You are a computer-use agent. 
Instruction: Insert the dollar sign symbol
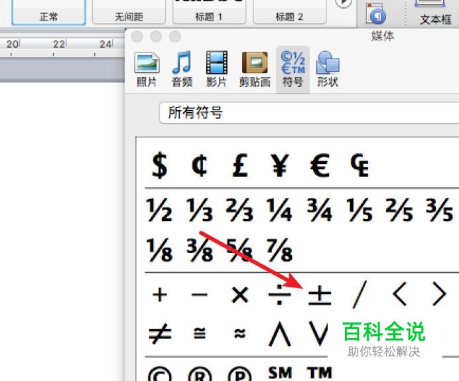(x=160, y=165)
